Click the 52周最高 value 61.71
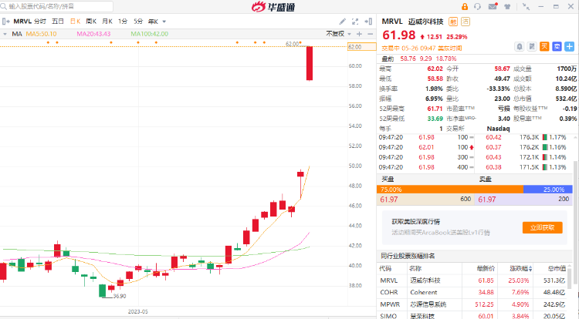Viewport: 579px width, 319px height. [435, 109]
